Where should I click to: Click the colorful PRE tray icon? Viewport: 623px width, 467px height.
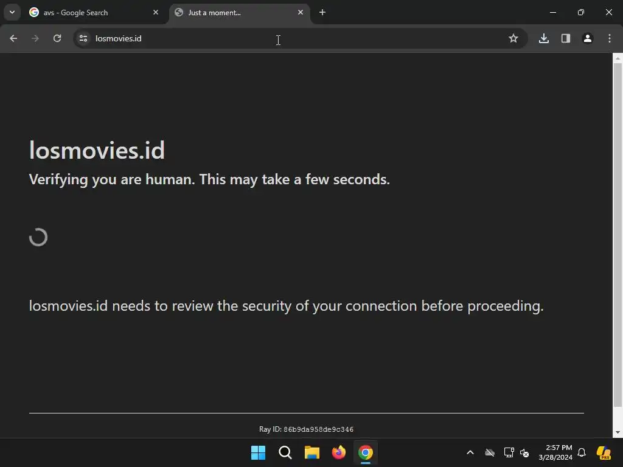604,452
